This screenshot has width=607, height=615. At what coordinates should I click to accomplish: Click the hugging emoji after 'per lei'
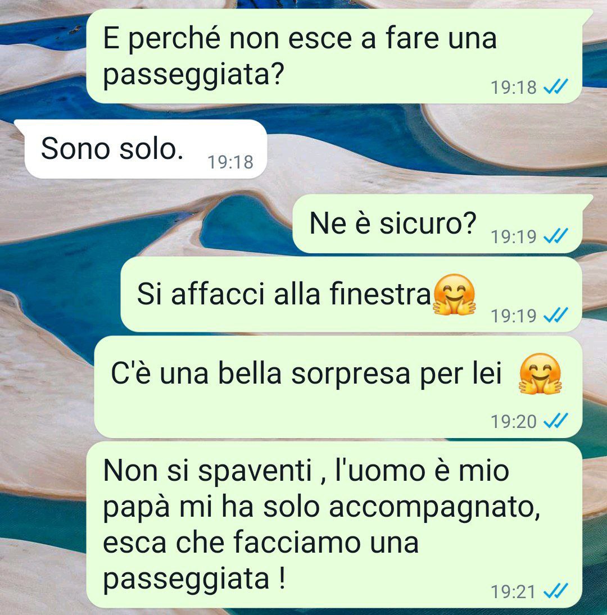click(540, 373)
